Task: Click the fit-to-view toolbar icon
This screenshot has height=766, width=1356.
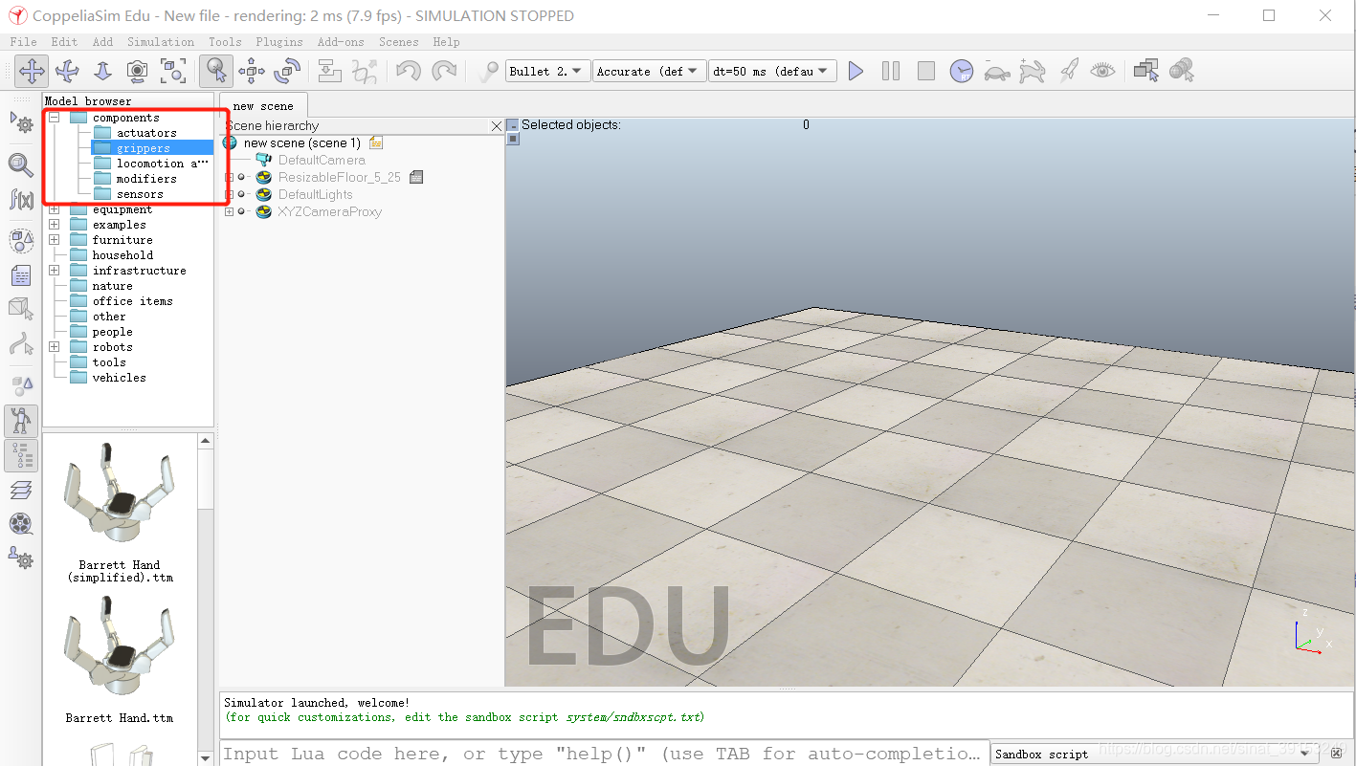Action: (x=173, y=71)
